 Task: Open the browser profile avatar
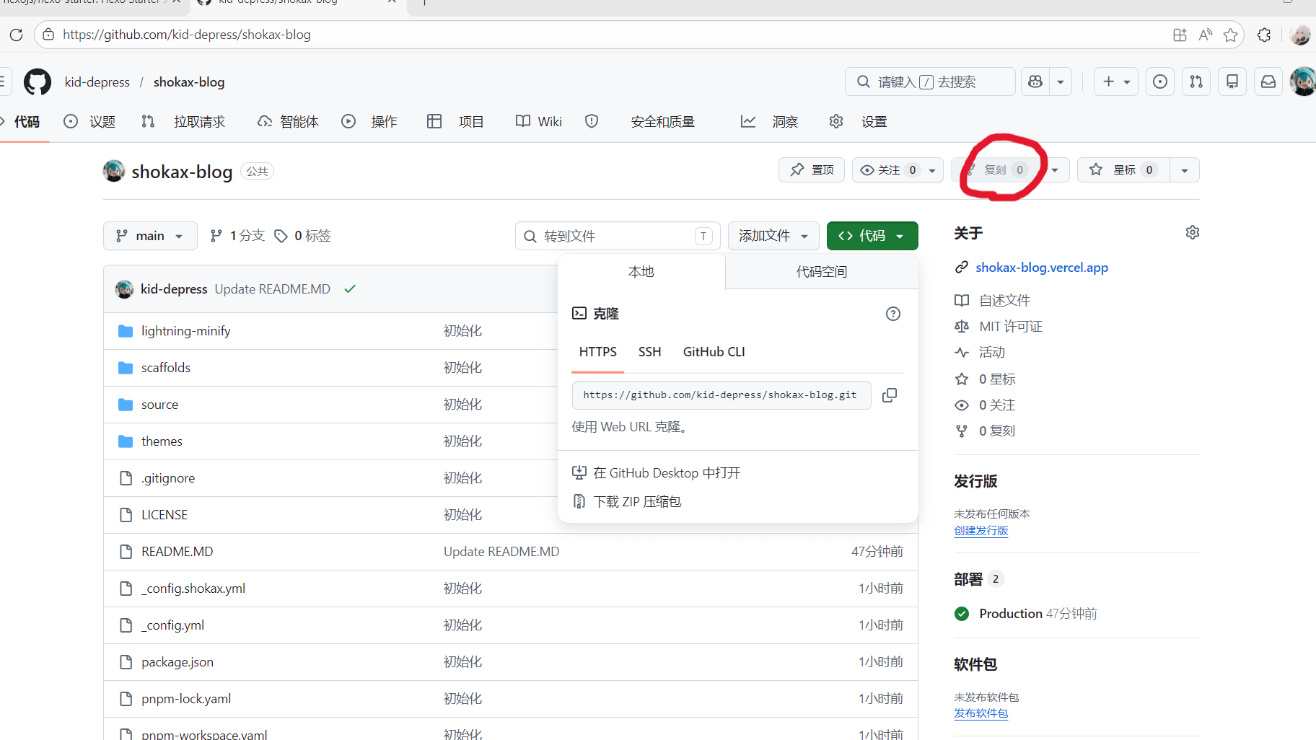[x=1300, y=35]
